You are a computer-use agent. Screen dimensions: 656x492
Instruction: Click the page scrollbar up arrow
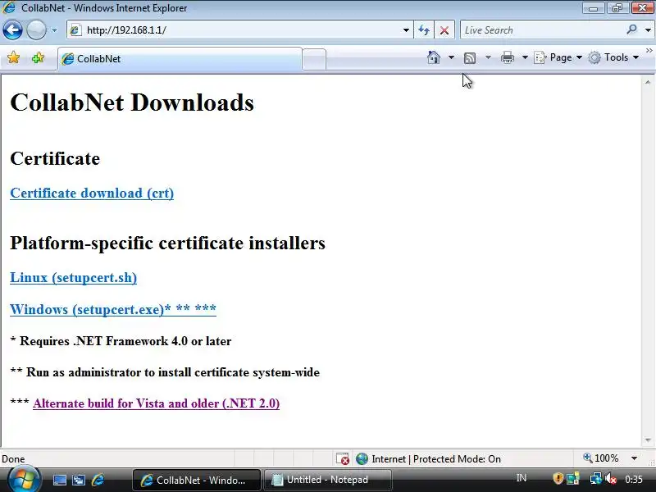click(x=648, y=83)
